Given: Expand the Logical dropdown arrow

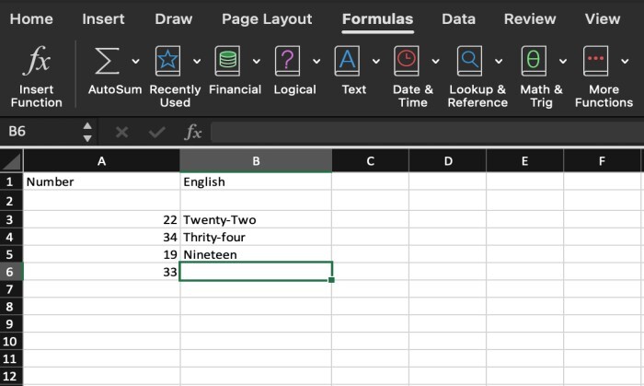Looking at the screenshot, I should pos(316,62).
